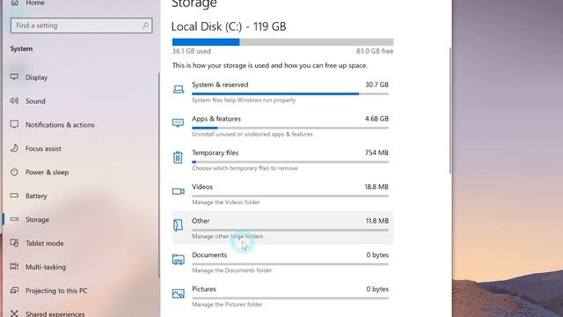
Task: Open the Pictures storage category
Action: pos(283,296)
